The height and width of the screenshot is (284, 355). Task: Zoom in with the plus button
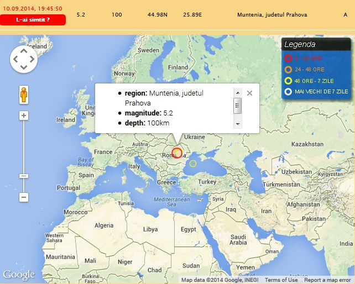click(24, 115)
